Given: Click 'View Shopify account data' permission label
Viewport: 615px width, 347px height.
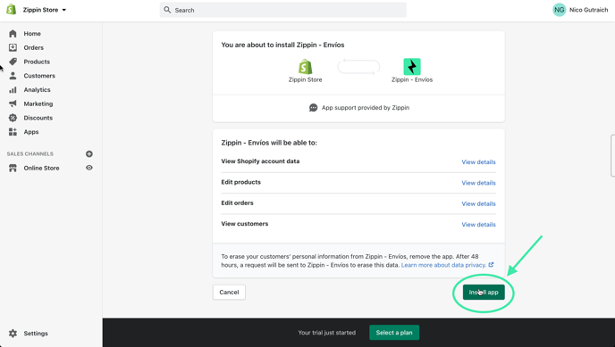Looking at the screenshot, I should pos(260,161).
